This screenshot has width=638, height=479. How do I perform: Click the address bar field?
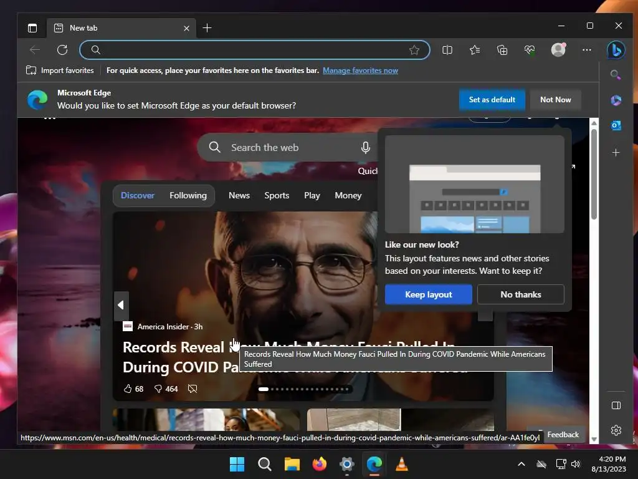255,50
